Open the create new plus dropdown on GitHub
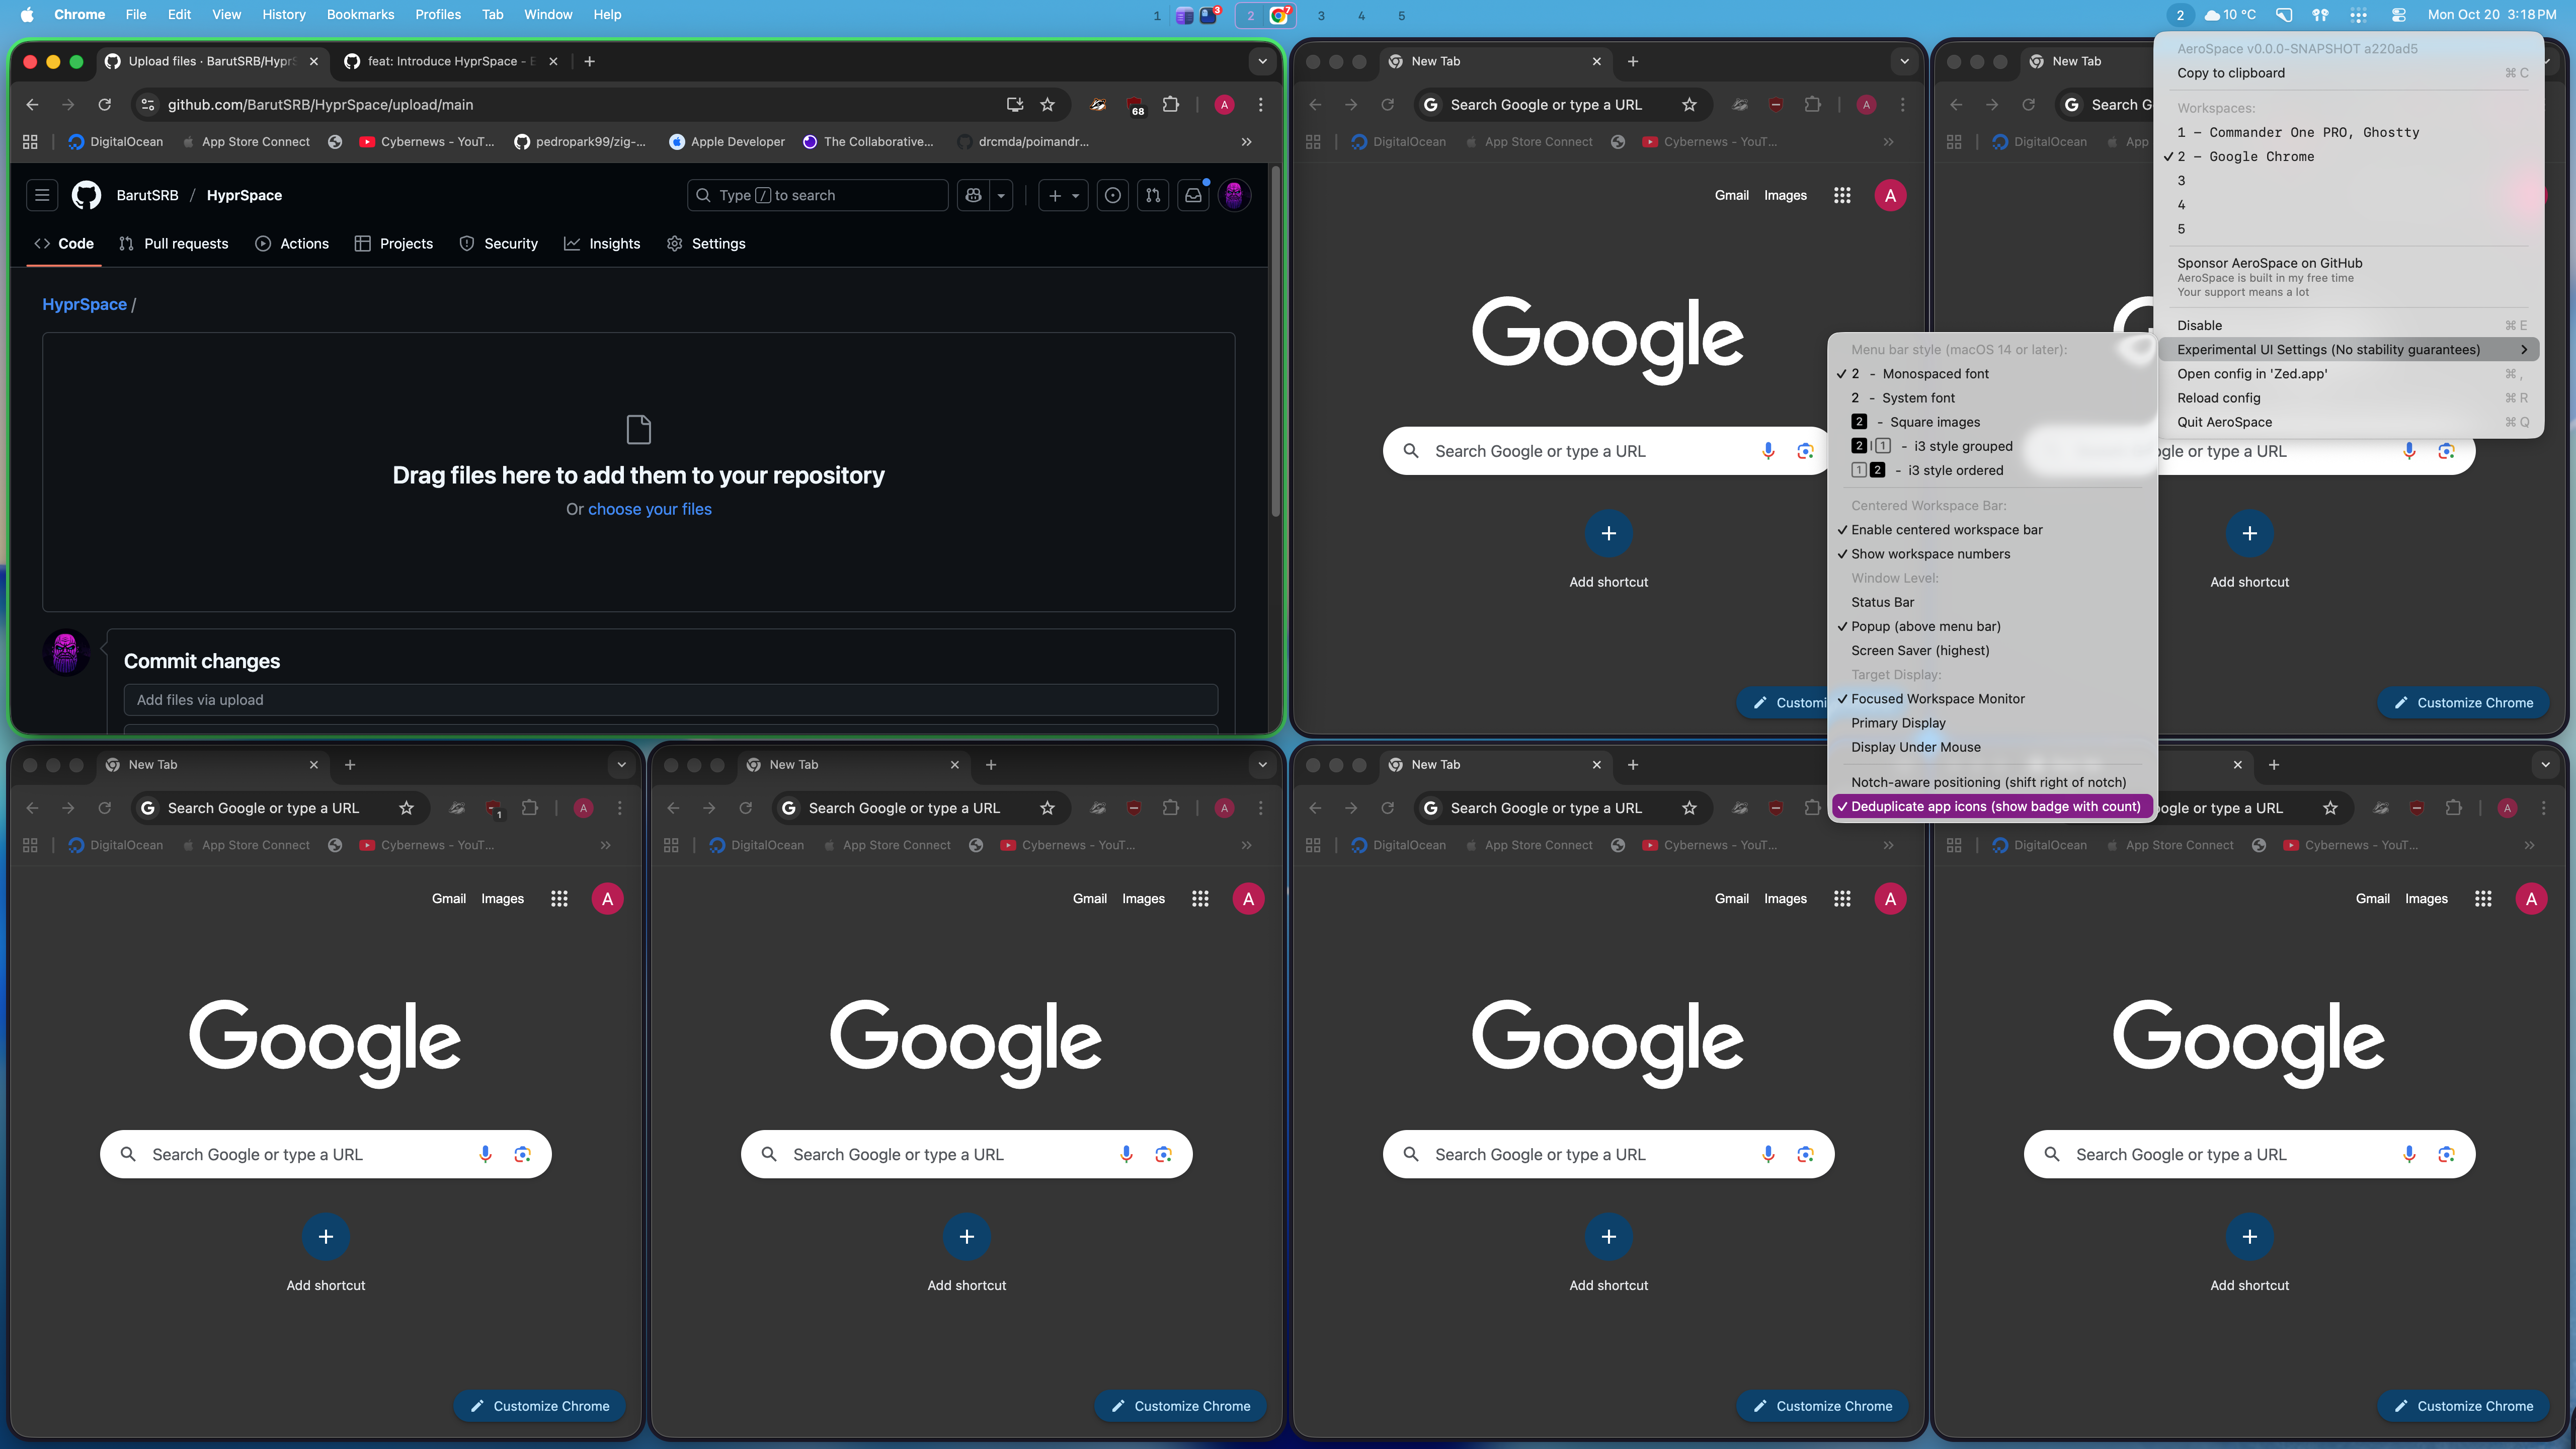2576x1449 pixels. click(x=1063, y=195)
